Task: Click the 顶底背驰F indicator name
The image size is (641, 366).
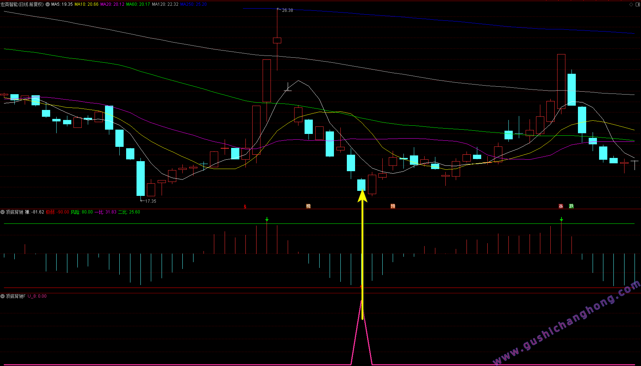Action: click(16, 296)
